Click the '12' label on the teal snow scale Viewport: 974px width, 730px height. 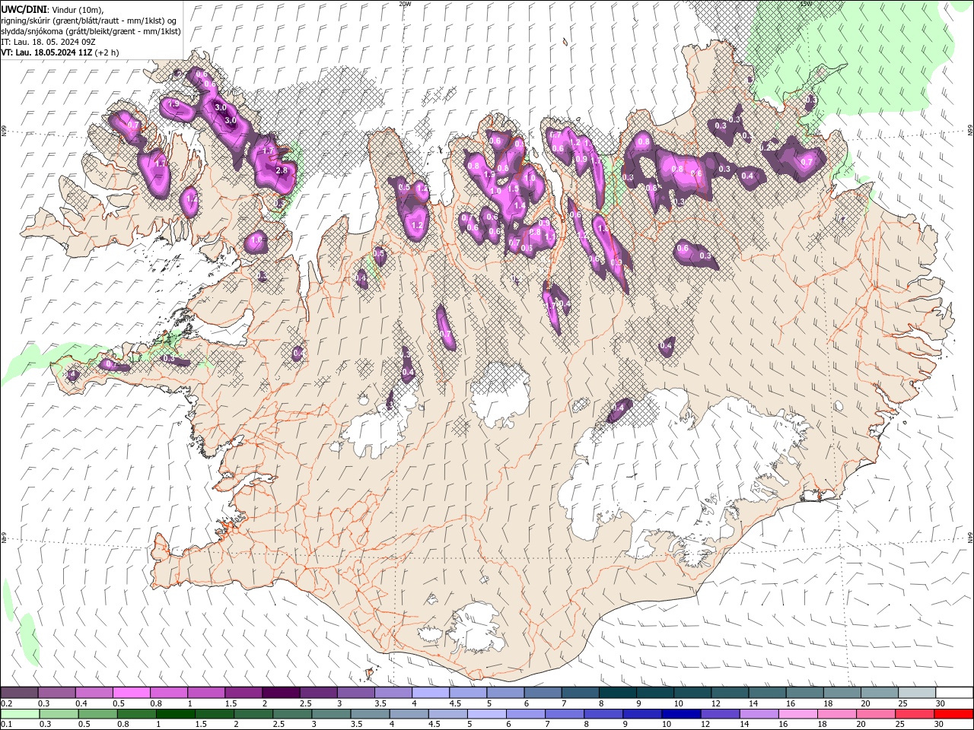715,703
